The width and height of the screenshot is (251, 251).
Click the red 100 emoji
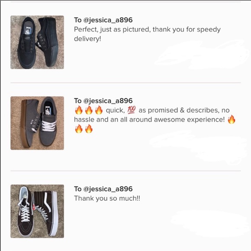click(x=132, y=110)
